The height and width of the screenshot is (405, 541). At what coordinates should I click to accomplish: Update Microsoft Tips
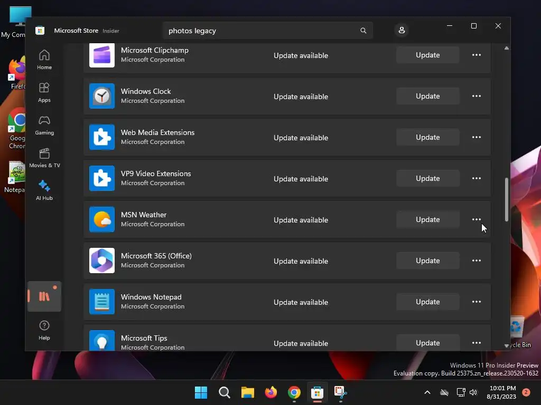tap(427, 343)
